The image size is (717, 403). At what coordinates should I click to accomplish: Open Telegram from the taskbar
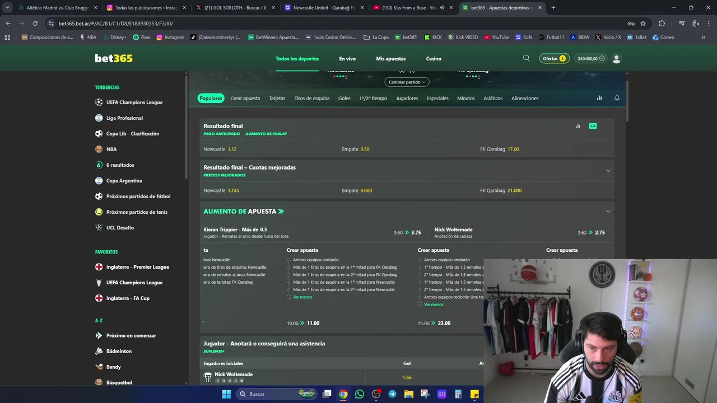click(392, 394)
